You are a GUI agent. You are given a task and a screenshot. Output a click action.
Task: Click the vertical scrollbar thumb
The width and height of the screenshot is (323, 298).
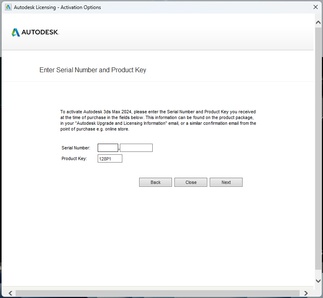tap(318, 148)
